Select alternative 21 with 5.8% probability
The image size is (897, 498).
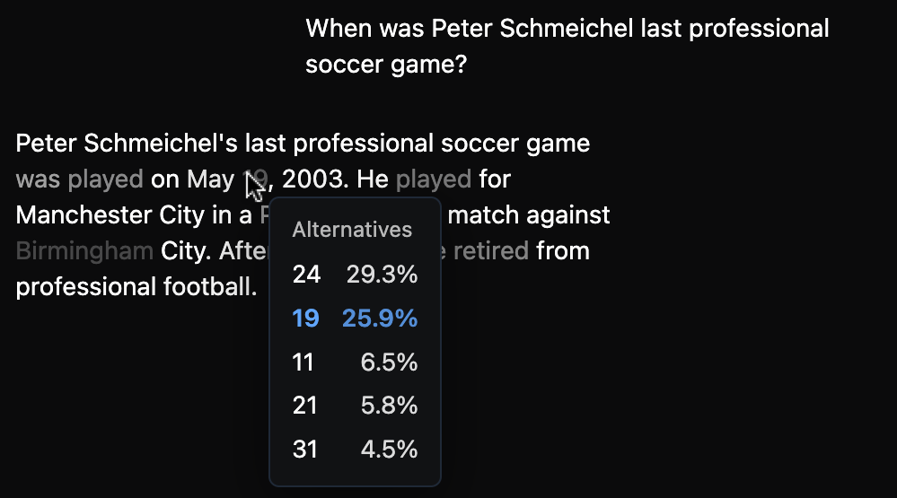[355, 406]
